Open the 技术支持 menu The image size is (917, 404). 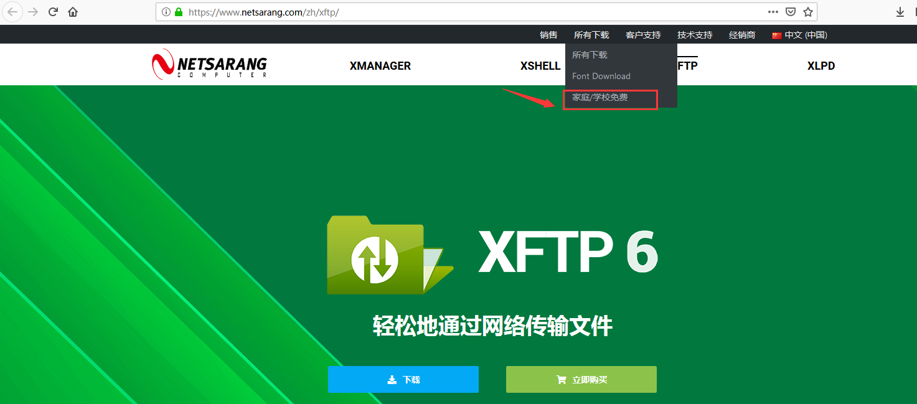[695, 35]
